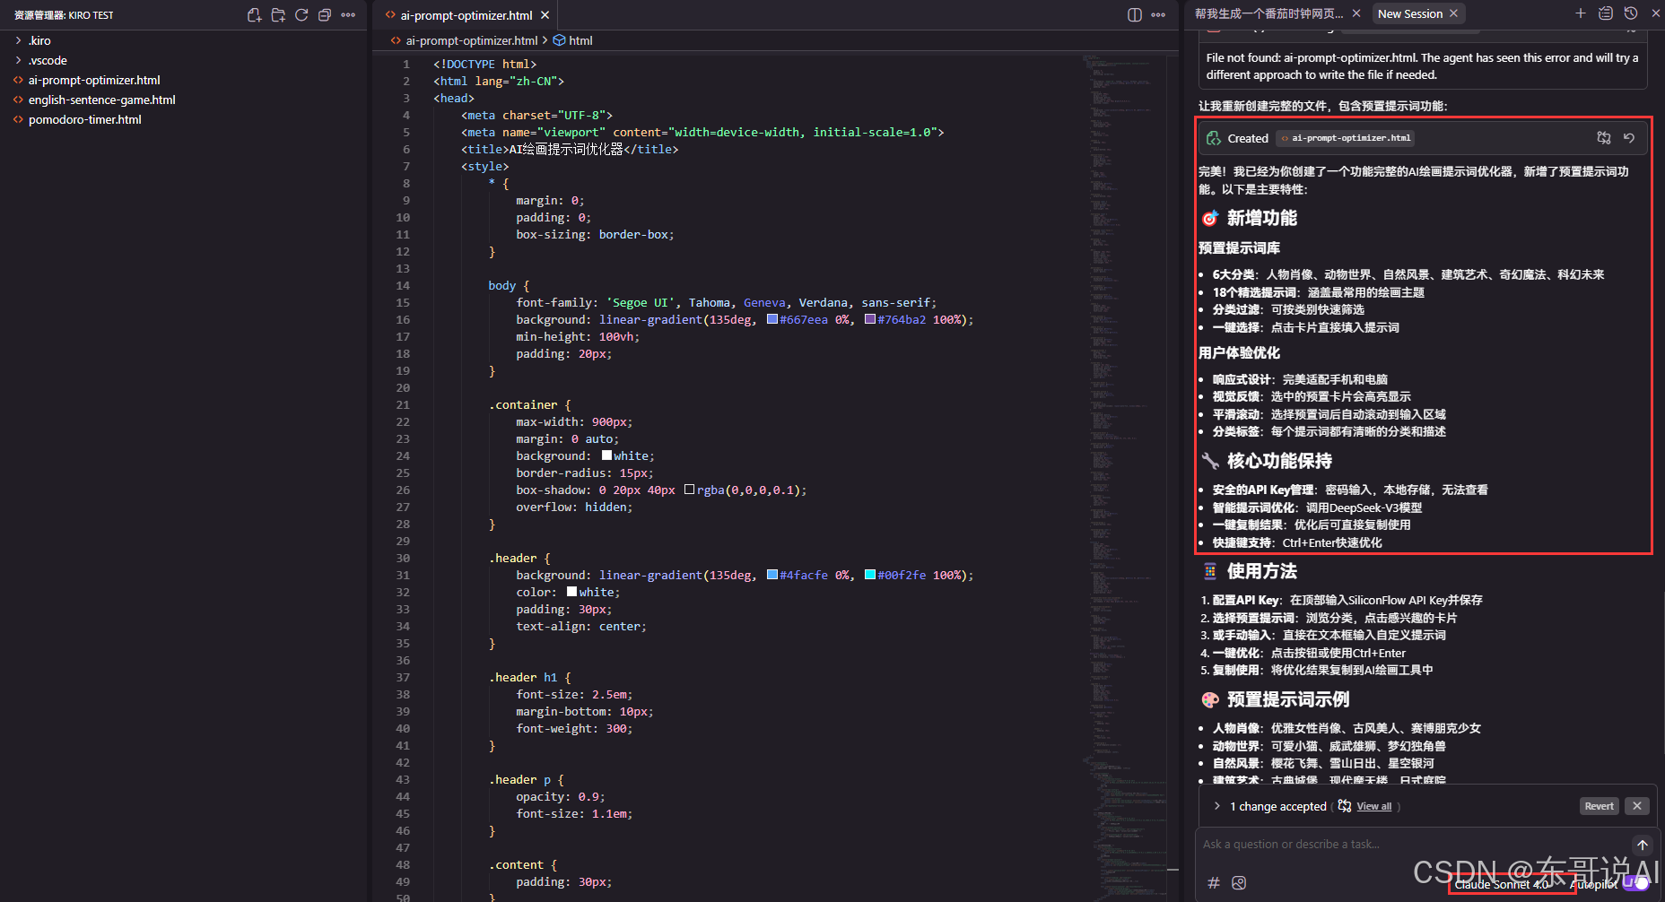1665x902 pixels.
Task: Open the rgba(0,0,0,0.1) color swatch
Action: coord(689,490)
